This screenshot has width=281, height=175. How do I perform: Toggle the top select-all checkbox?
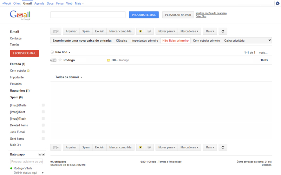click(x=55, y=31)
